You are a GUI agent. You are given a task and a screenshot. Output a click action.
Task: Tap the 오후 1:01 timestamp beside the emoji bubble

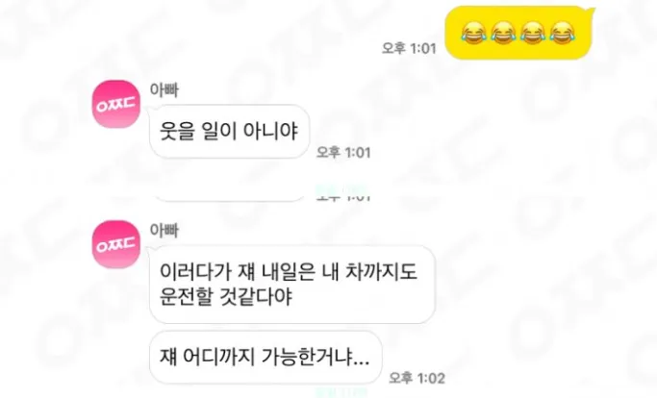pyautogui.click(x=409, y=49)
